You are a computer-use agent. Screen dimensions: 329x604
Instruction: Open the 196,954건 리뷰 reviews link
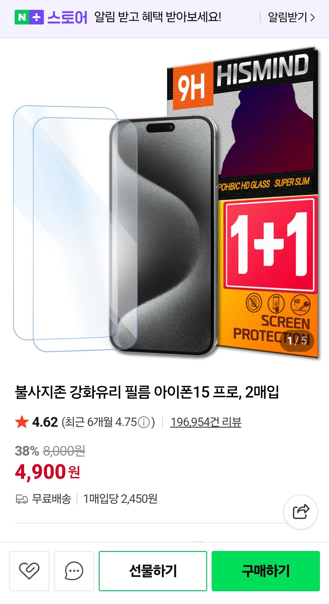(206, 422)
